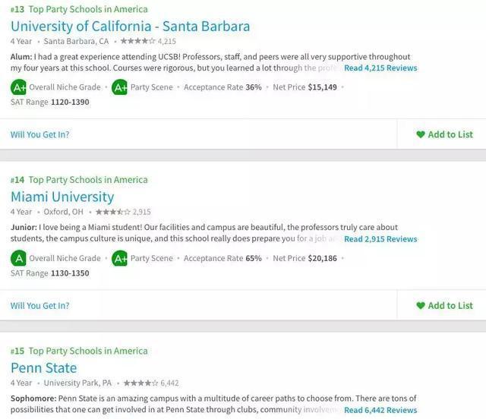Click the A+ Overall Niche Grade badge for UCSB
This screenshot has height=419, width=486.
[18, 87]
